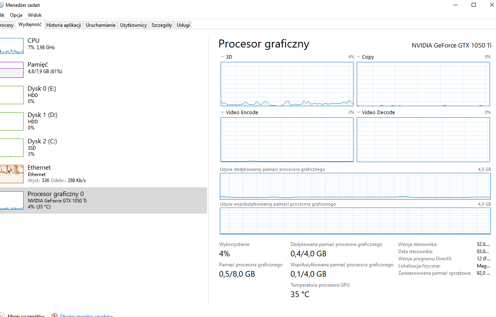Click inside the Copy usage graph
Screen dimensions: 496x317
(423, 84)
